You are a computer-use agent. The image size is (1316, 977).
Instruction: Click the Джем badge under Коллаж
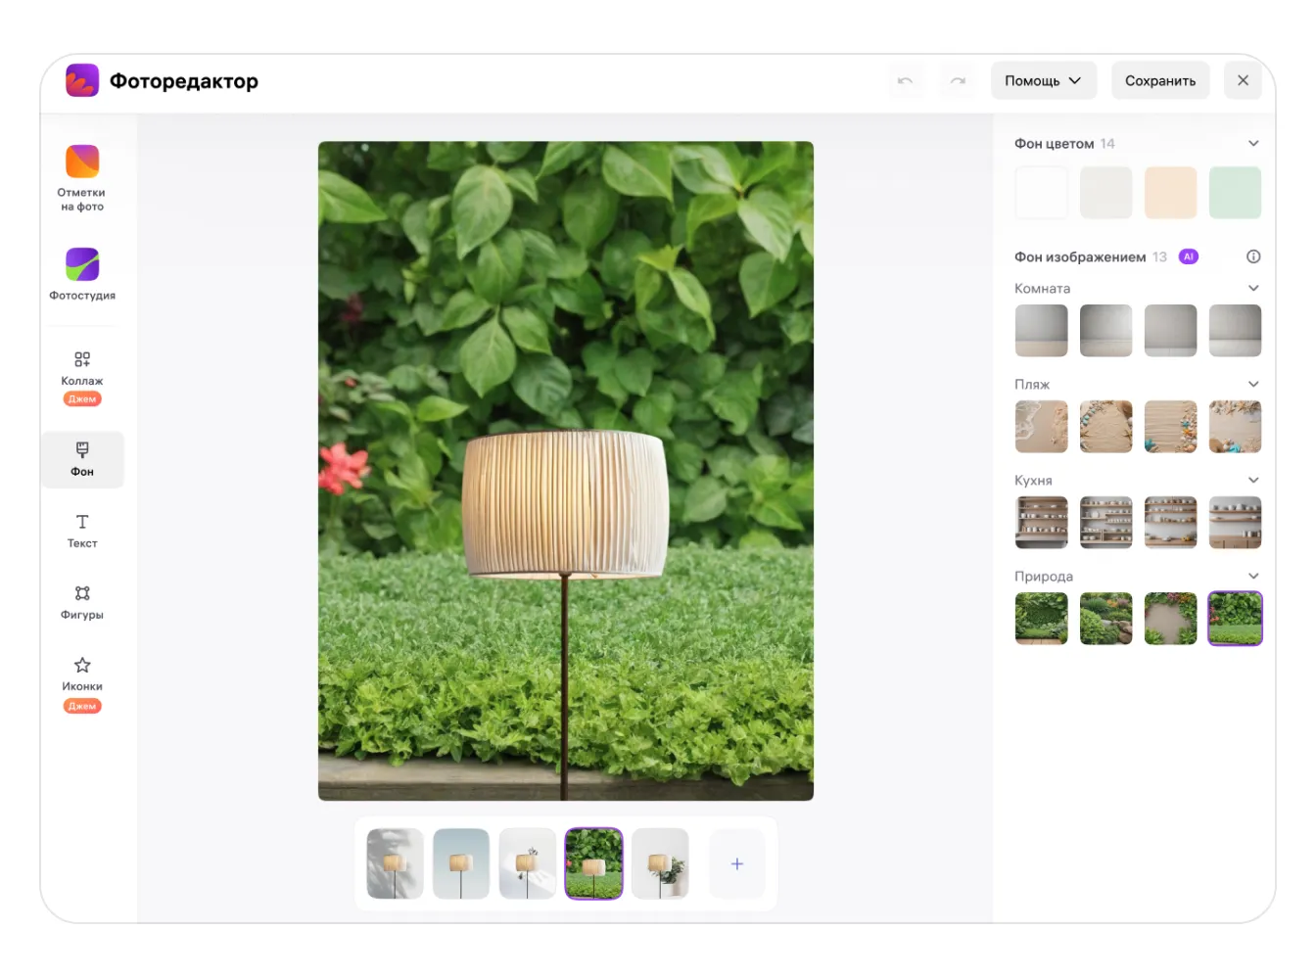click(82, 398)
